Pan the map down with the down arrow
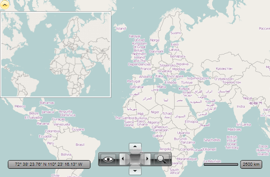This screenshot has height=177, width=270. tap(135, 171)
